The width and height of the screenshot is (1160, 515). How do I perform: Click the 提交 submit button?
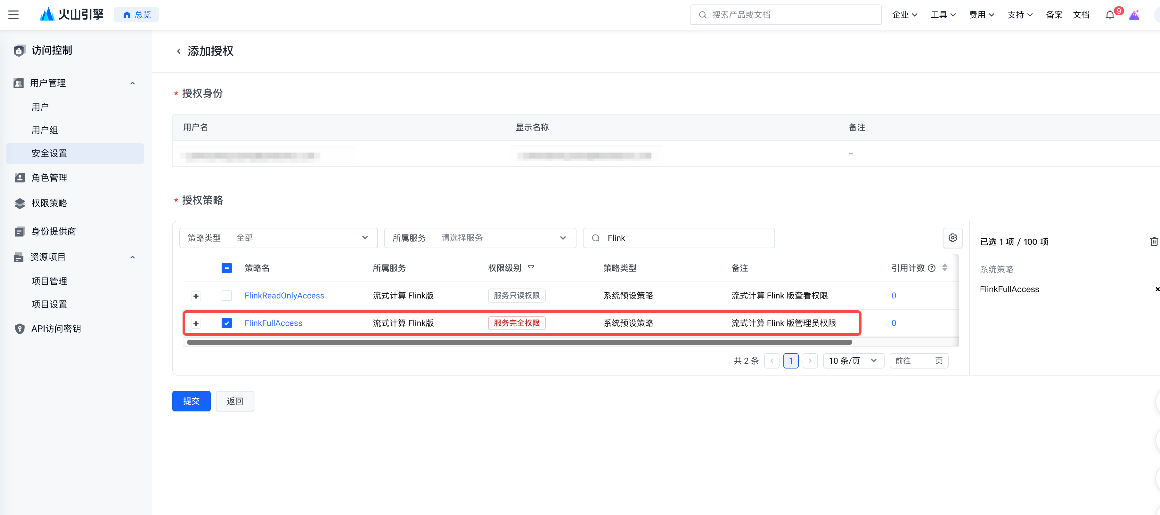click(x=191, y=401)
